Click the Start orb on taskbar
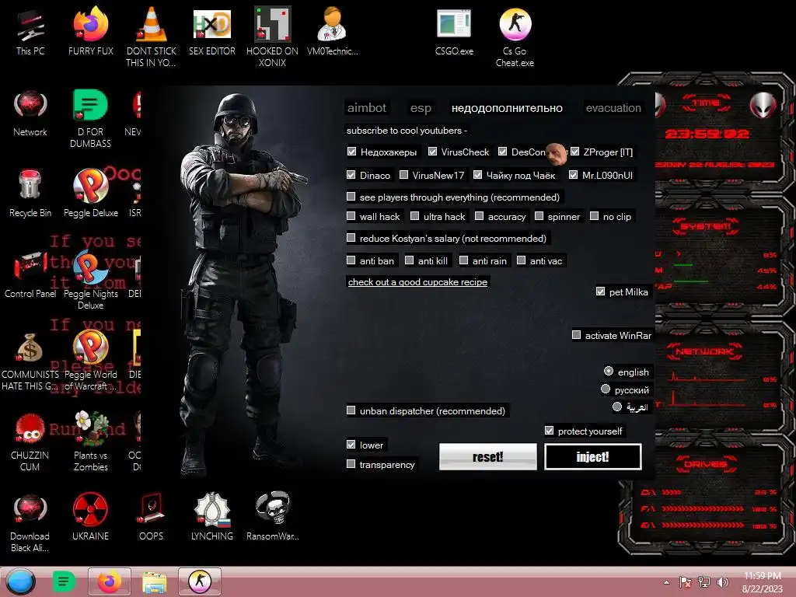796x597 pixels. tap(20, 581)
